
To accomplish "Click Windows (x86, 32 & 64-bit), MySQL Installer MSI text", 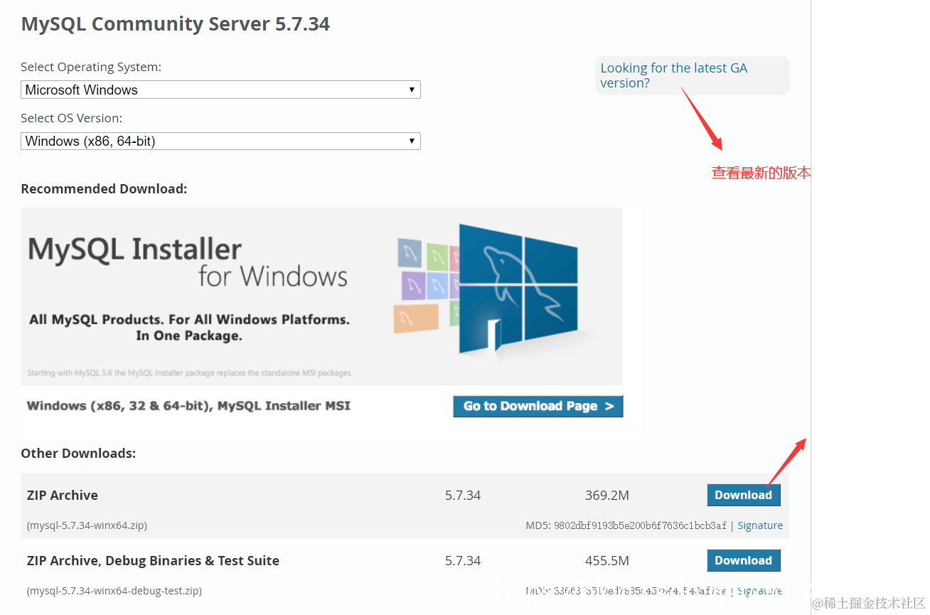I will click(188, 406).
